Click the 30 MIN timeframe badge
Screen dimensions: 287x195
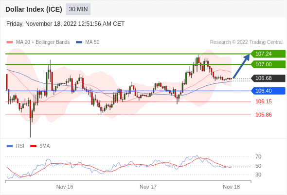pyautogui.click(x=78, y=9)
